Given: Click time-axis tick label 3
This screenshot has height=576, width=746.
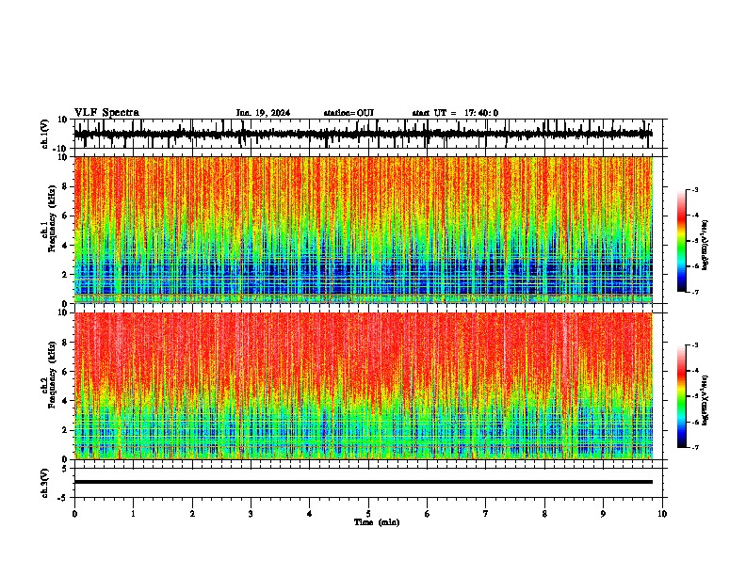Looking at the screenshot, I should 251,514.
